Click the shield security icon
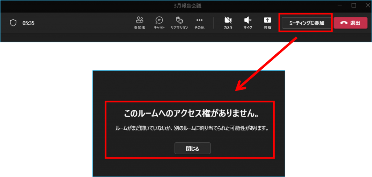372x177 pixels. (x=13, y=23)
